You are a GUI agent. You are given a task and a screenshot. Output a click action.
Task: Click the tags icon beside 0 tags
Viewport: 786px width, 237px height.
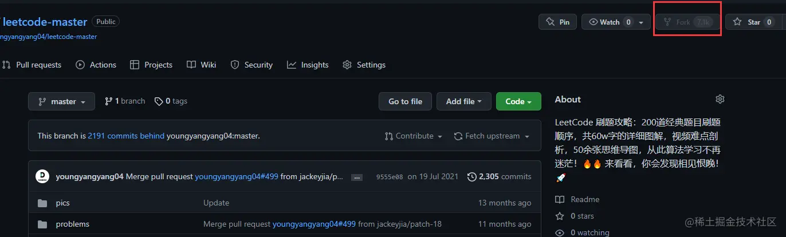[x=159, y=101]
